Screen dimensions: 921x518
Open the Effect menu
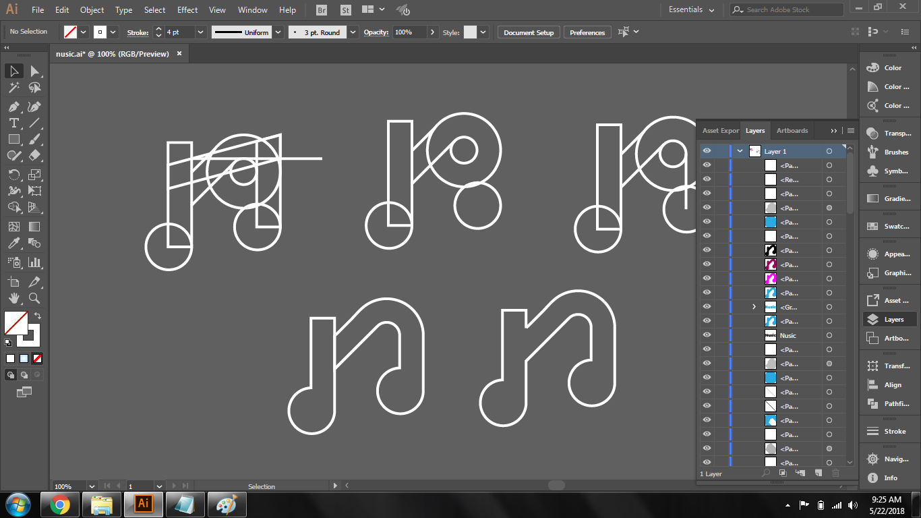coord(187,10)
